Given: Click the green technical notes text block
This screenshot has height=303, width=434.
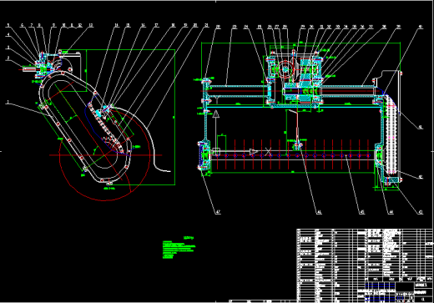Looking at the screenshot, I should click(x=179, y=247).
